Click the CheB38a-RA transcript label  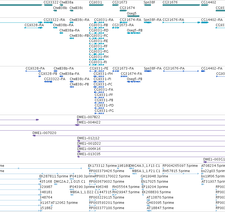(70, 30)
